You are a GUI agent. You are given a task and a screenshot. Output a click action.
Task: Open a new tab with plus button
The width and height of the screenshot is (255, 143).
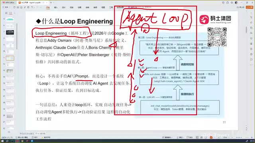(51, 3)
